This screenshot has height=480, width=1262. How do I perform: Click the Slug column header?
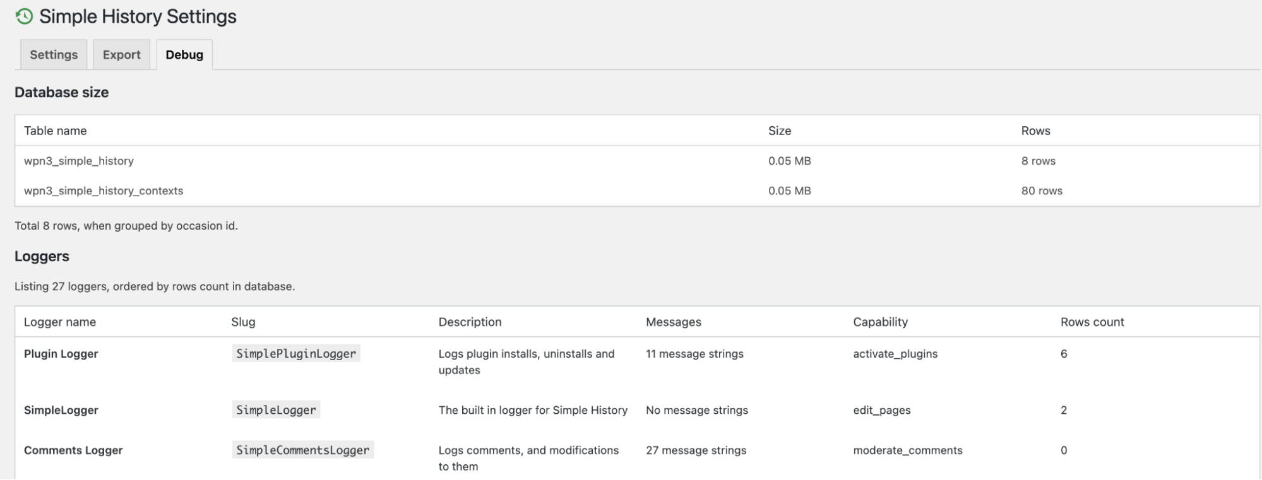[x=243, y=322]
